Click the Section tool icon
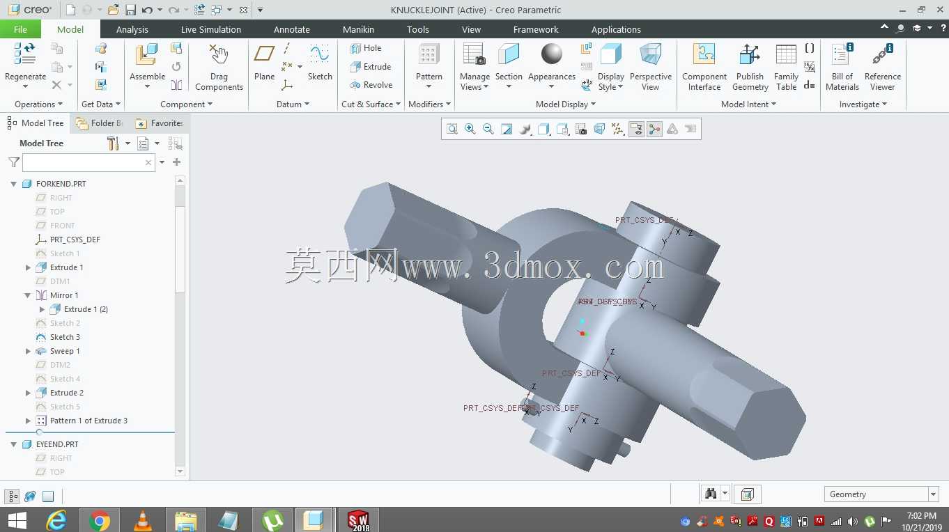This screenshot has height=532, width=949. 509,54
